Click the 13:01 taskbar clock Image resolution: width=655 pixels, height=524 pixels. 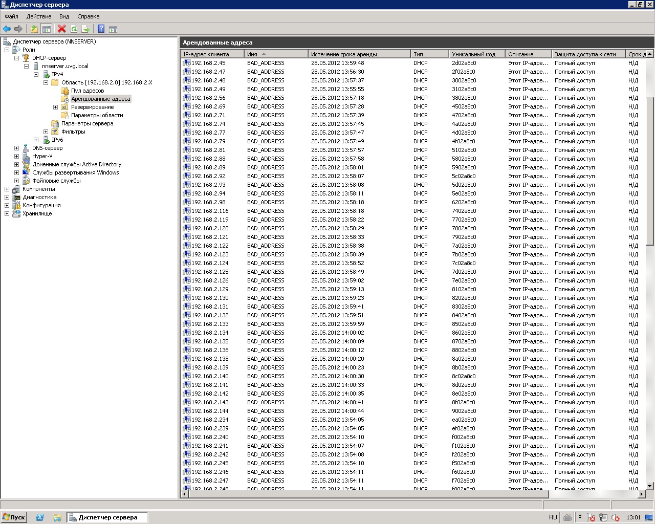[x=634, y=517]
